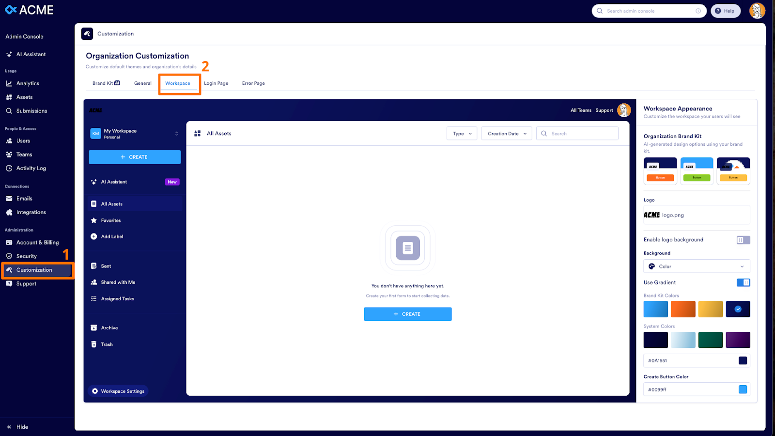This screenshot has height=436, width=775.
Task: Switch to the Login Page tab
Action: 216,83
